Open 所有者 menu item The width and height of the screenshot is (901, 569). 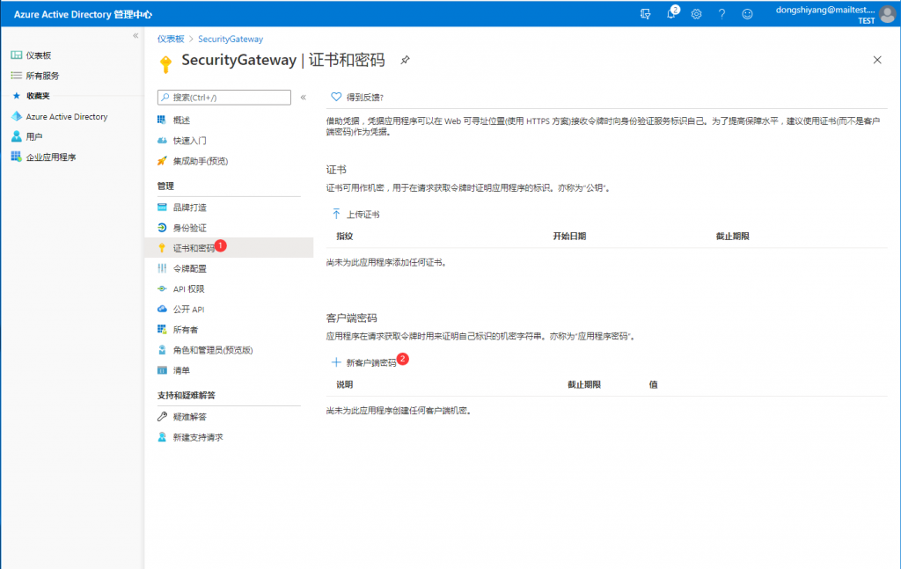185,330
